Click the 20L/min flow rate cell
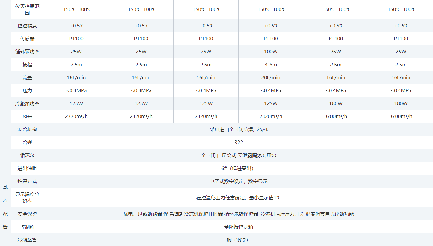This screenshot has height=246, width=433. tap(270, 77)
